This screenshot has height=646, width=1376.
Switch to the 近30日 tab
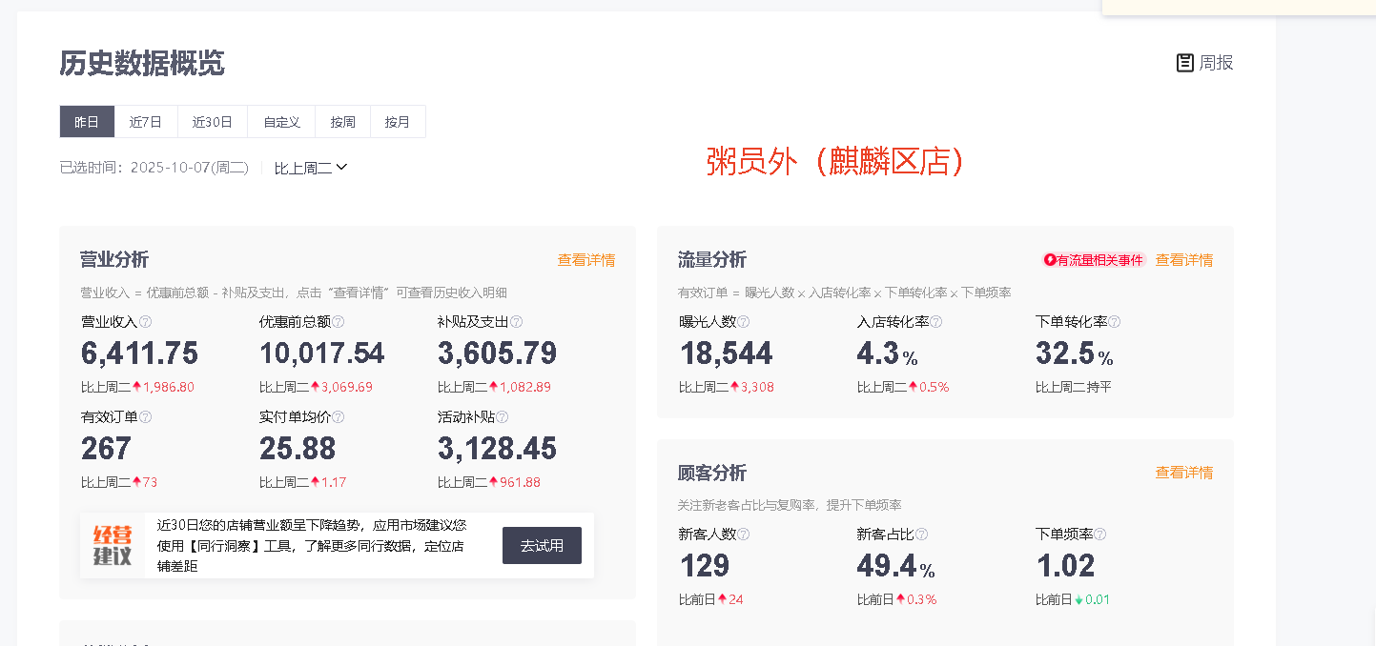[212, 122]
